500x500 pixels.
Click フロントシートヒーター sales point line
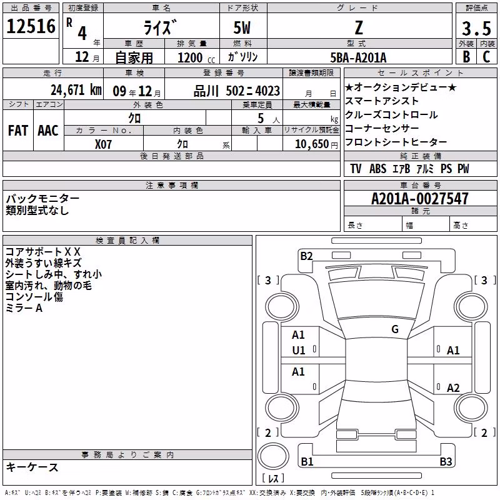pyautogui.click(x=396, y=142)
